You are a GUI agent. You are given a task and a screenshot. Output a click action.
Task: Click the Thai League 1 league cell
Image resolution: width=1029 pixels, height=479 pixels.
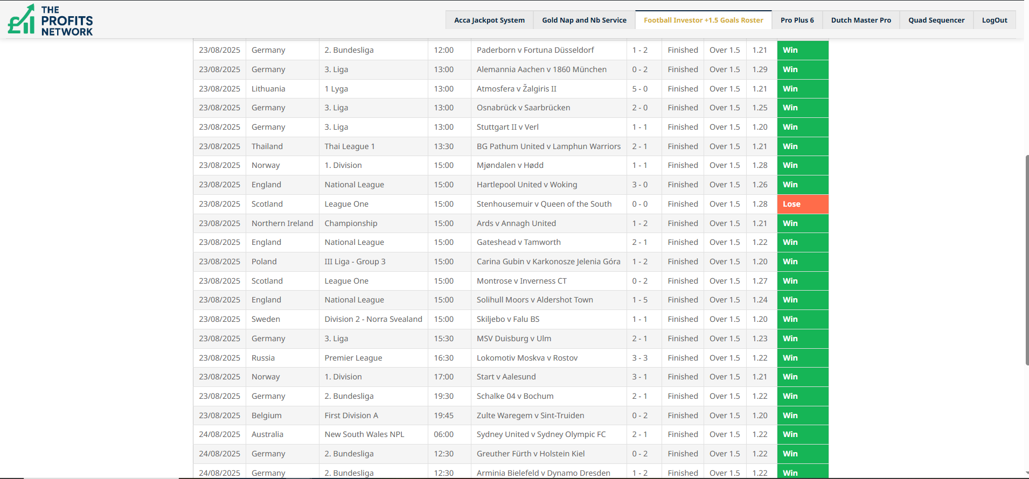coord(350,147)
